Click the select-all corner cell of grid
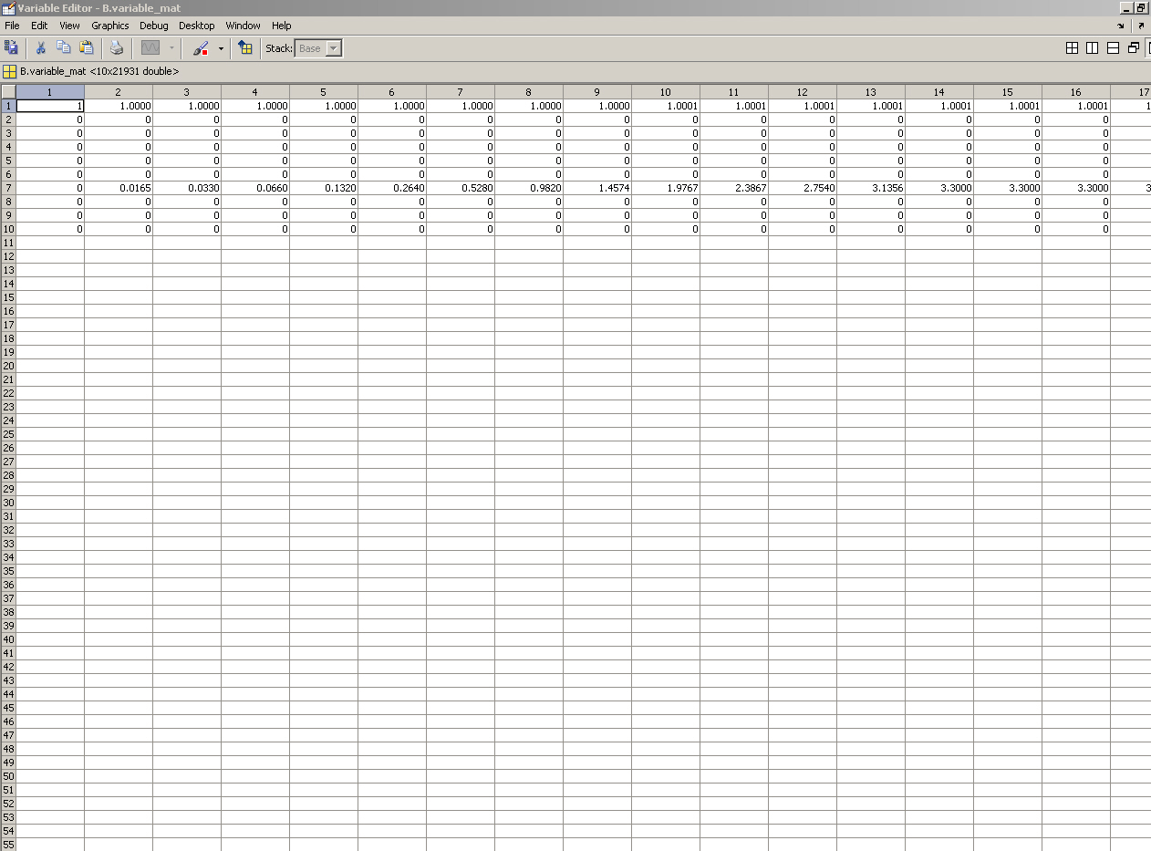This screenshot has width=1151, height=851. click(x=8, y=92)
